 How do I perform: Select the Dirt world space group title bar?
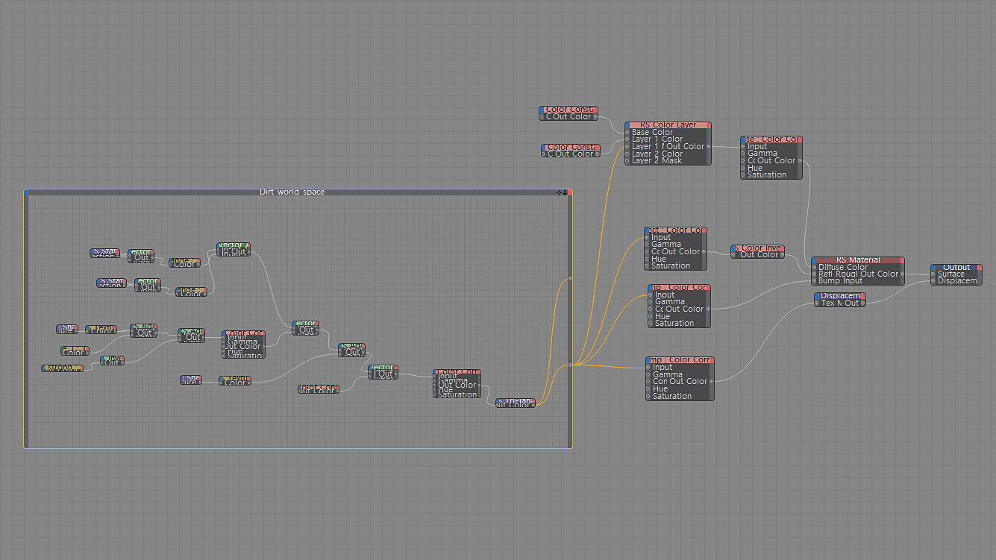coord(292,192)
